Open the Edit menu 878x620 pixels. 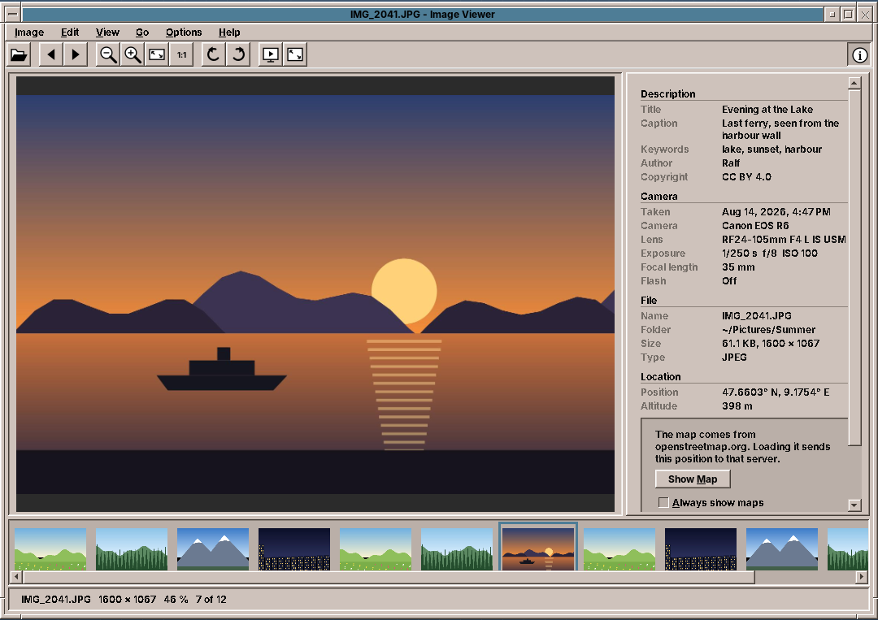pos(70,33)
